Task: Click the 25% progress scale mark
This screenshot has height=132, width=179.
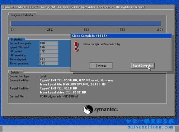Action: click(x=50, y=30)
